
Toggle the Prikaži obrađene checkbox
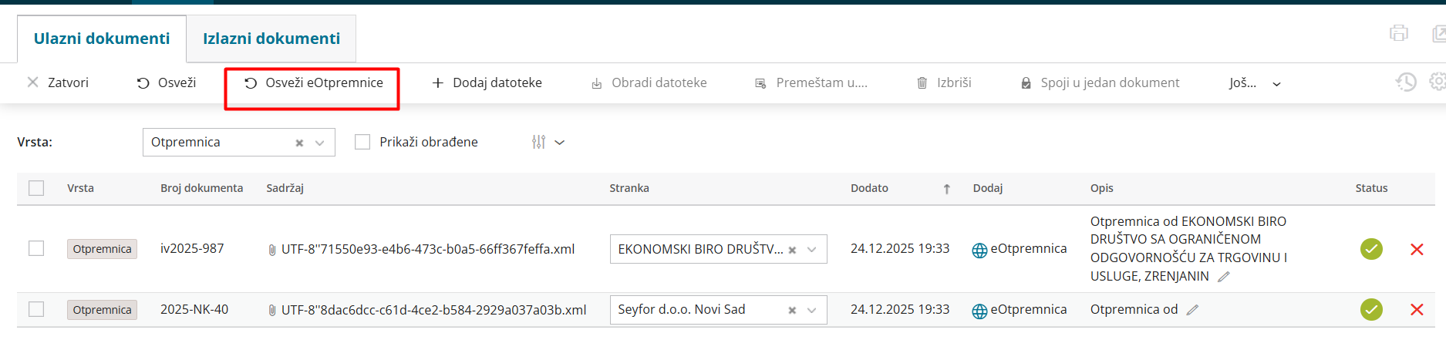click(362, 142)
